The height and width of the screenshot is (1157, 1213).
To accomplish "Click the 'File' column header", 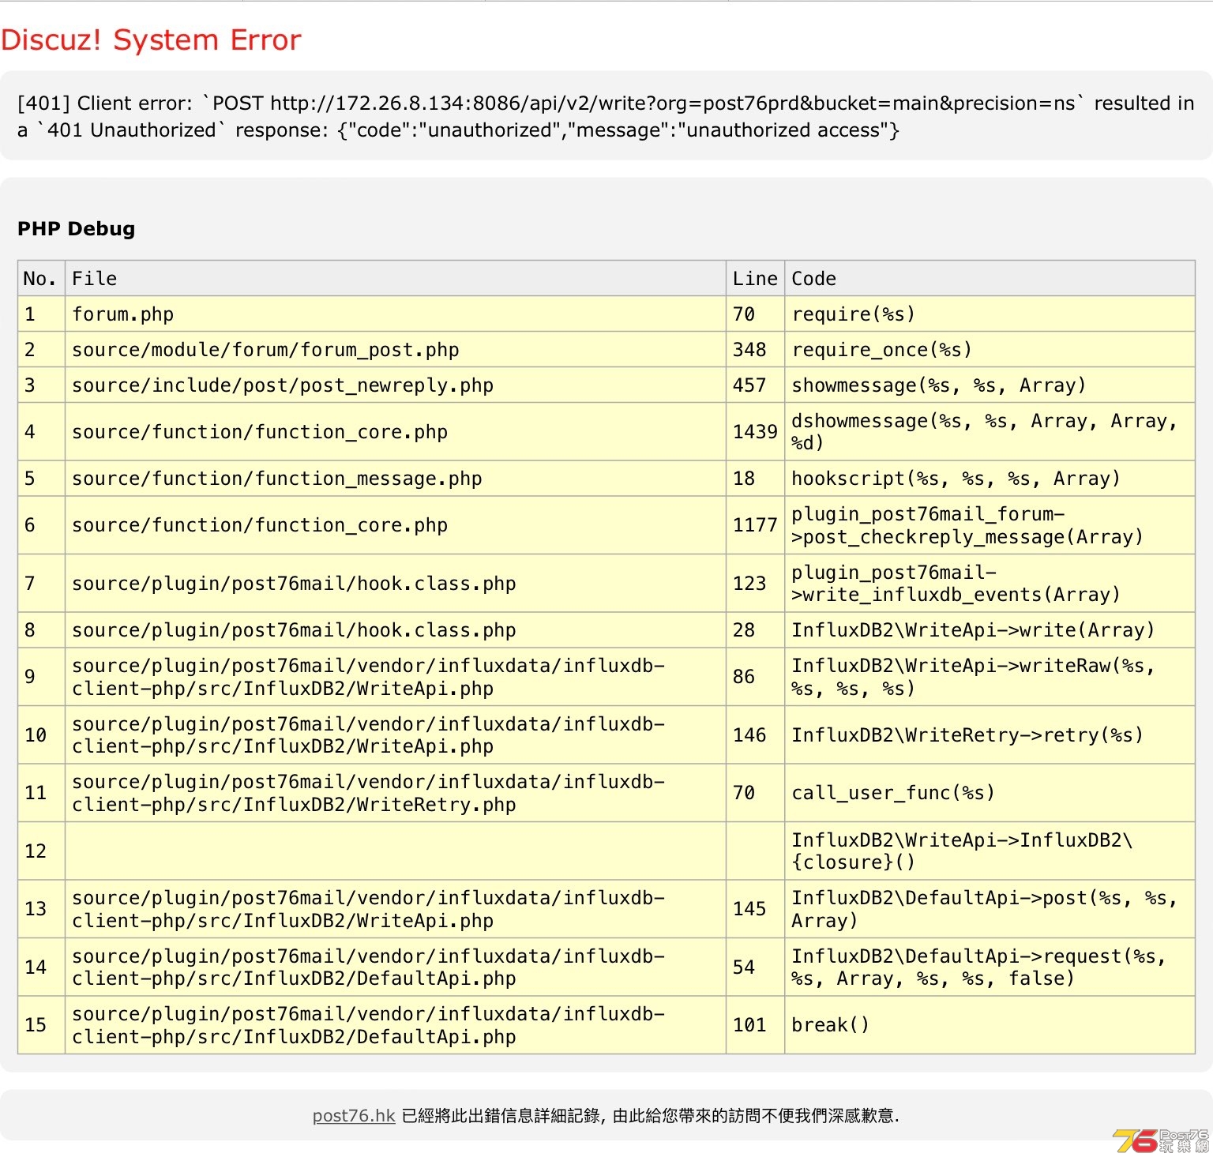I will tap(396, 278).
